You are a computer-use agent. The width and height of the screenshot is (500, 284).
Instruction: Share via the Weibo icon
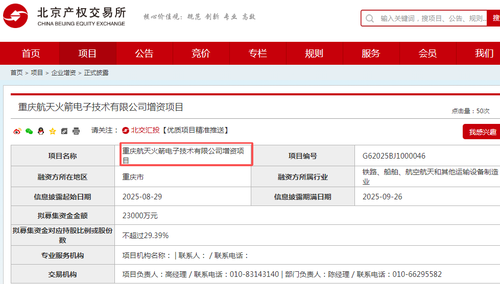[17, 131]
